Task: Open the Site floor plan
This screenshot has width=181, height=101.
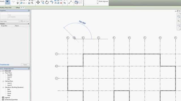Action: tap(8, 79)
